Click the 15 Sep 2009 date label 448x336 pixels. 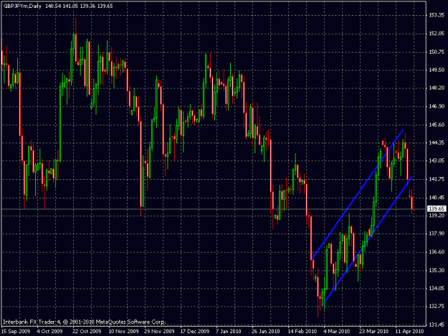pos(16,332)
